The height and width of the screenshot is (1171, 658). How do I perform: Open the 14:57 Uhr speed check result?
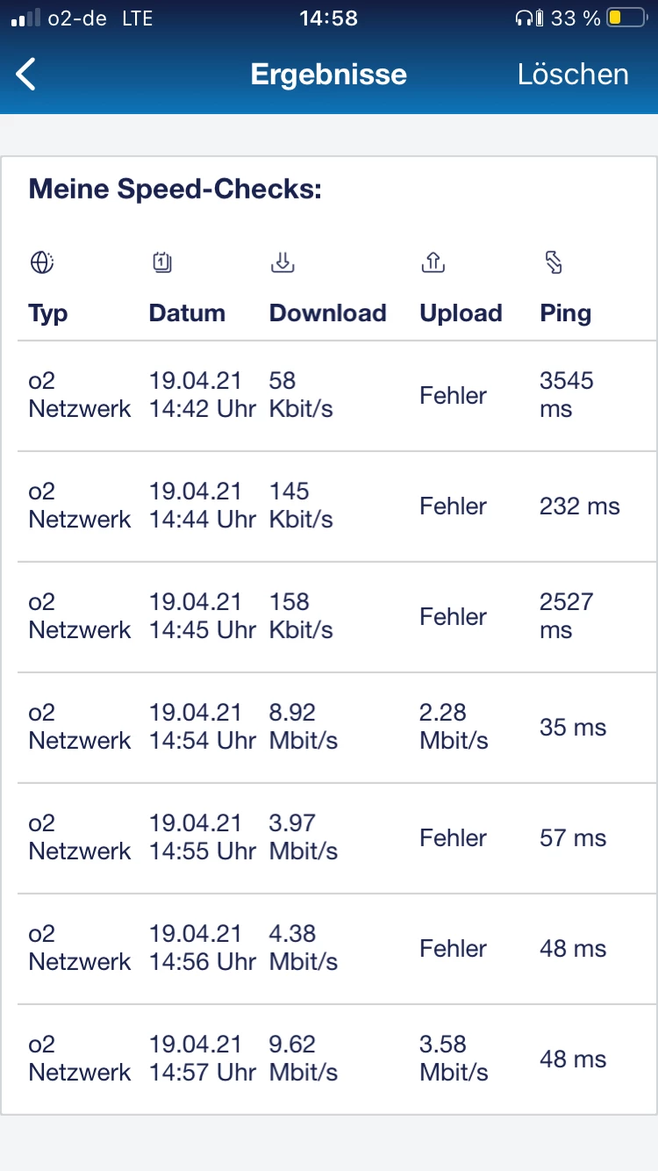click(x=329, y=1059)
